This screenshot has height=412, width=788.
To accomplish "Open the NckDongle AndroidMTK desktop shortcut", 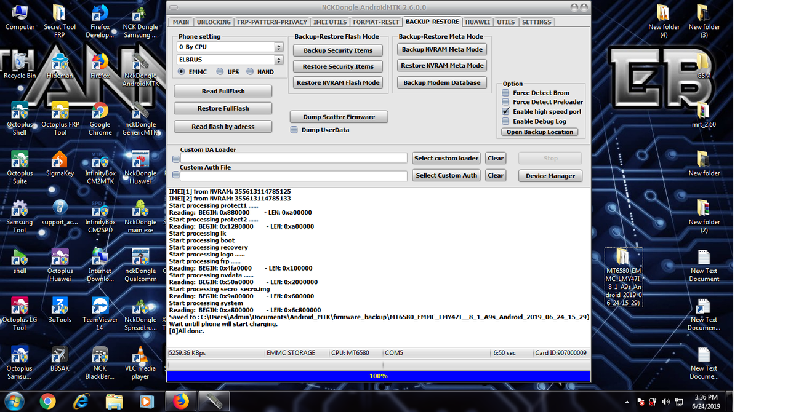I will 140,70.
